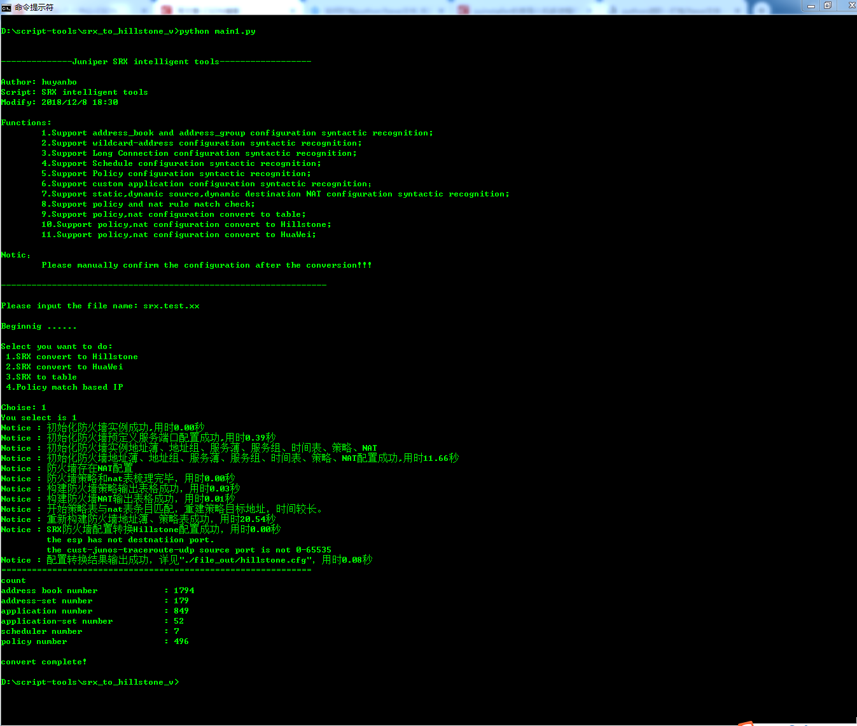Click the 'scheduler number : 7' line
Screen dimensions: 857x726
(90, 631)
